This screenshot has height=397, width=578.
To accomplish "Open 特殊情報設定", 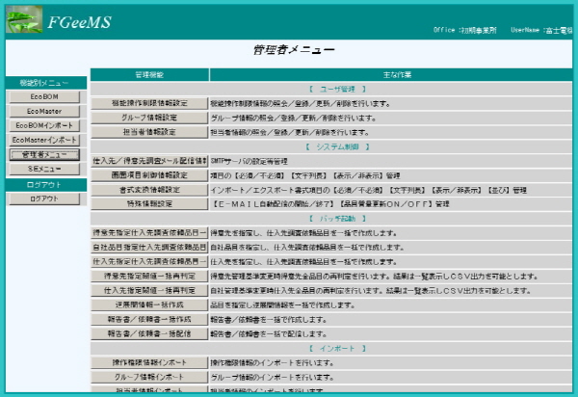I will coord(149,204).
